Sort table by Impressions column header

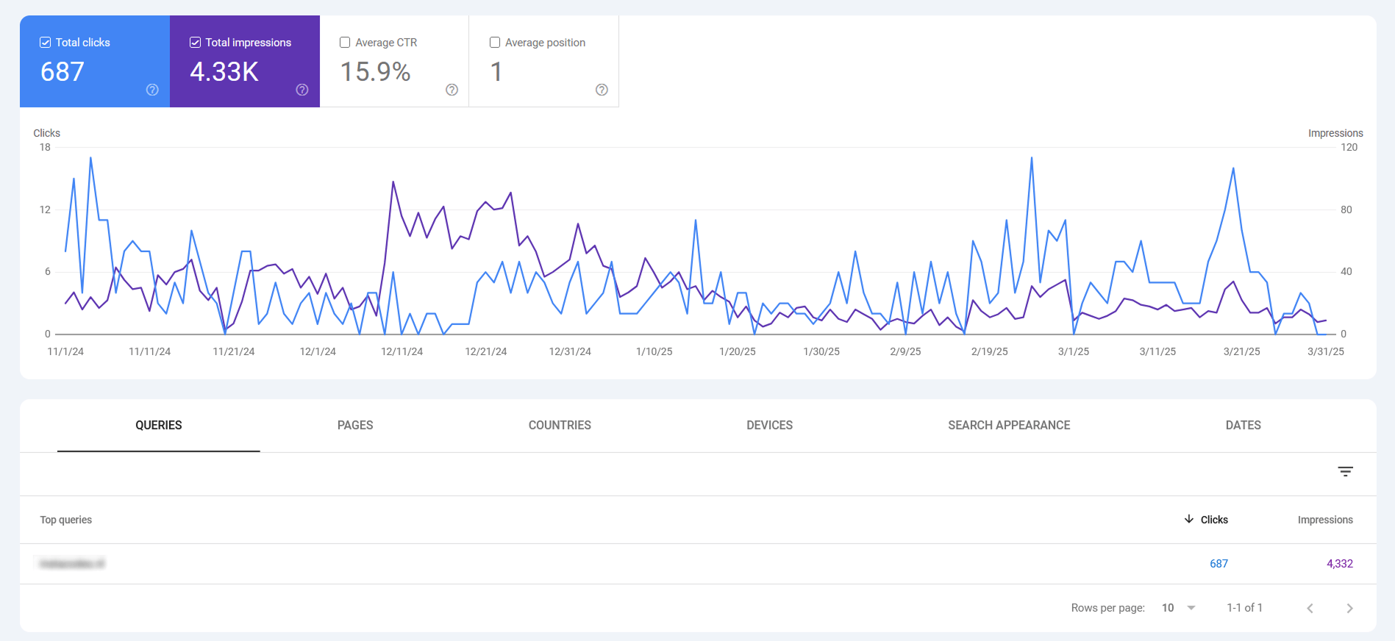pyautogui.click(x=1324, y=520)
